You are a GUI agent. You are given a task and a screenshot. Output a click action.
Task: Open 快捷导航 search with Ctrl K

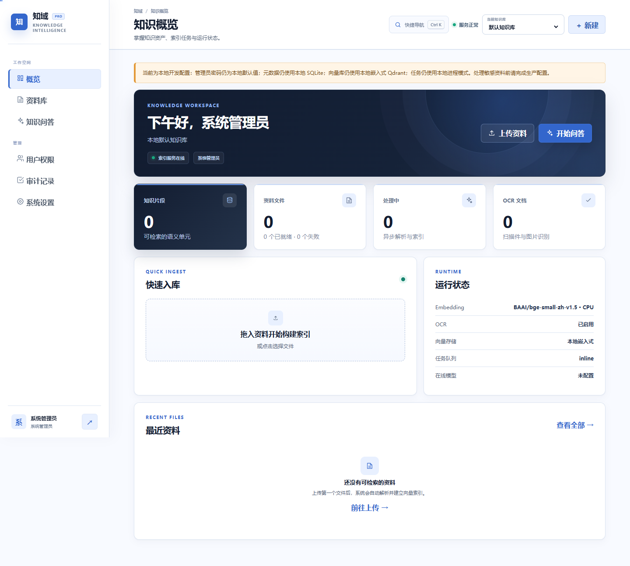(x=419, y=24)
